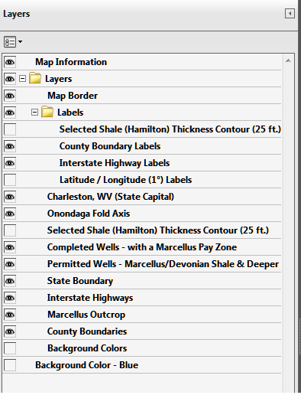Select the Labels folder name
Viewport: 301px width, 395px height.
pos(70,113)
